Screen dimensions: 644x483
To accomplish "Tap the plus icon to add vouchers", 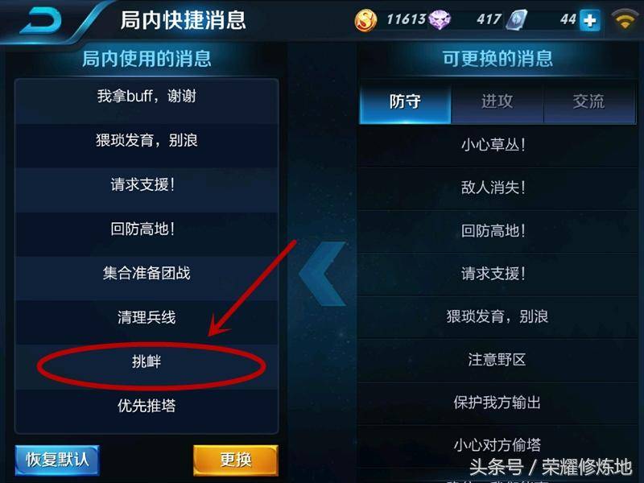I will [x=590, y=20].
